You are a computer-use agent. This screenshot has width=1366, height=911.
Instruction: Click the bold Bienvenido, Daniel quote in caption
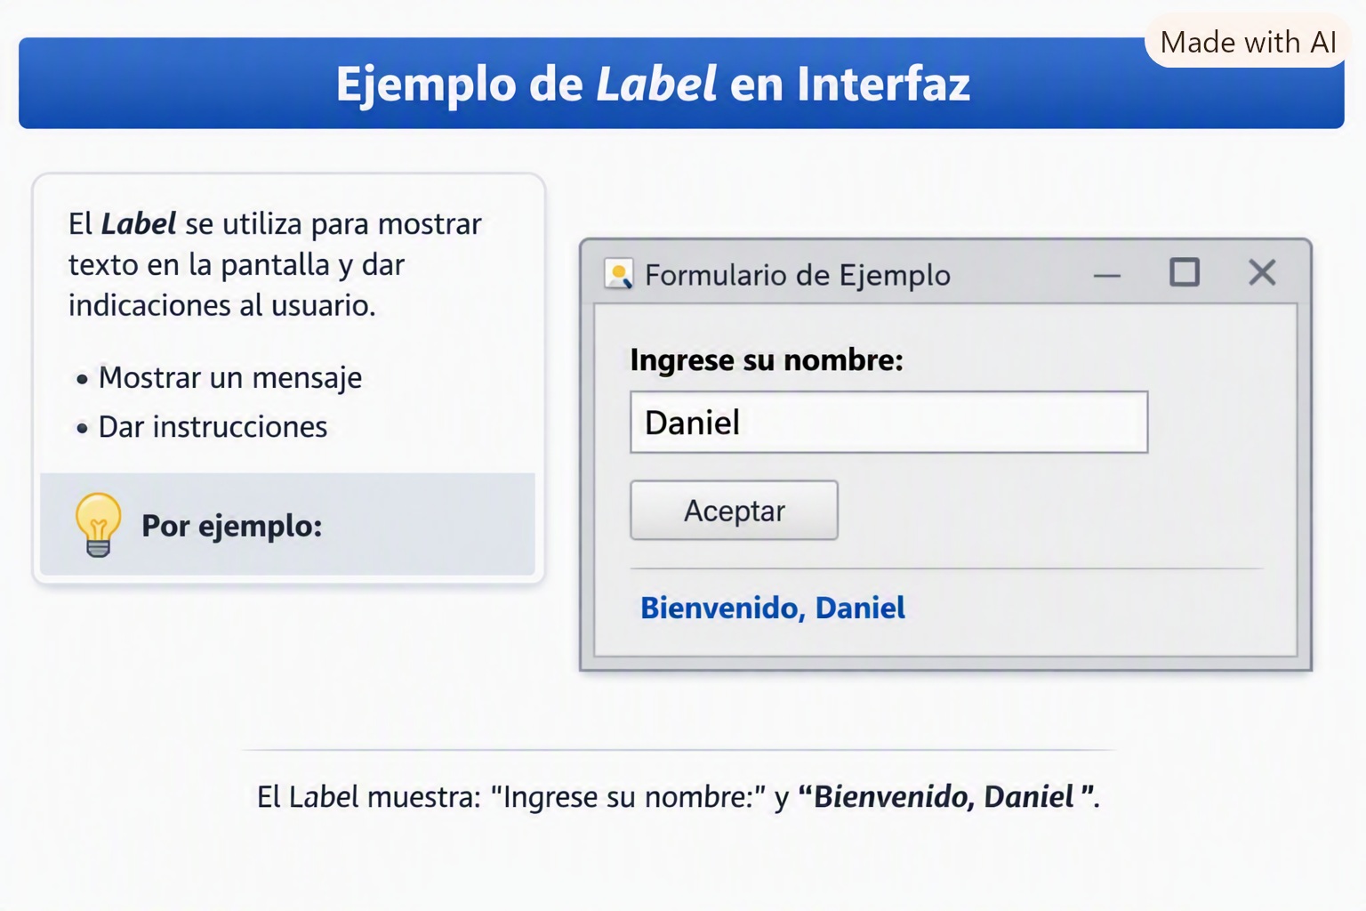click(945, 796)
